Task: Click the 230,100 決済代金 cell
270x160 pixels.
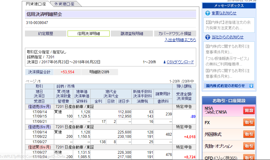Action: (124, 137)
